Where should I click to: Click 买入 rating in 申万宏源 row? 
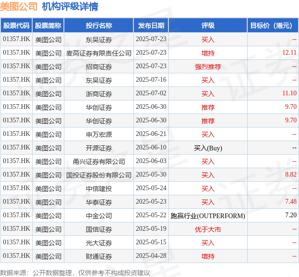click(x=208, y=134)
